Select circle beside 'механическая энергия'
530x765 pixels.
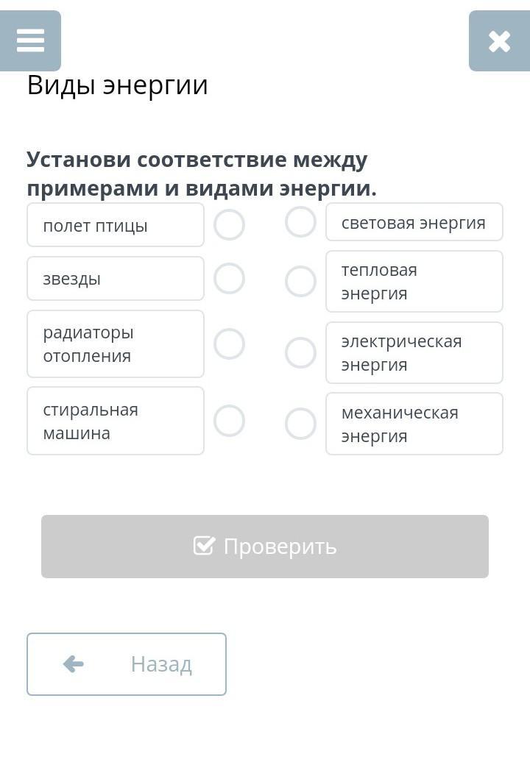300,424
